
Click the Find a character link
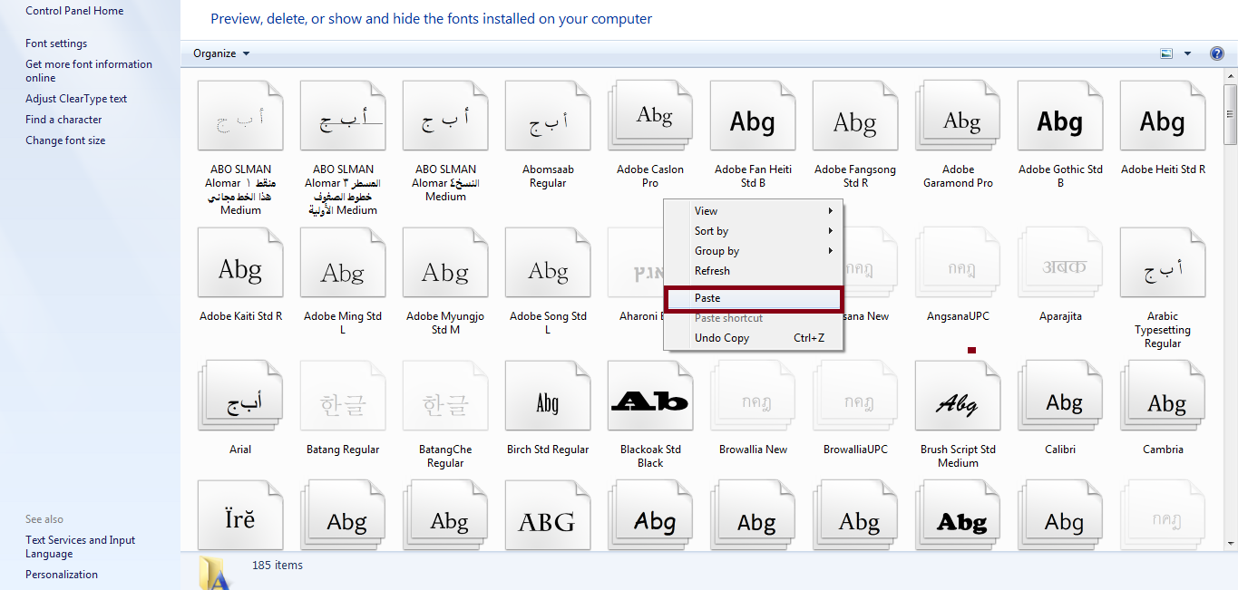[63, 120]
